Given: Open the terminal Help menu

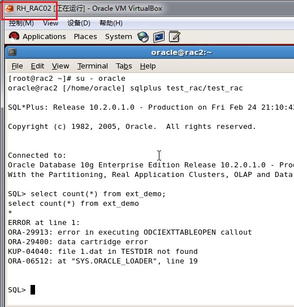Looking at the screenshot, I should [x=148, y=66].
